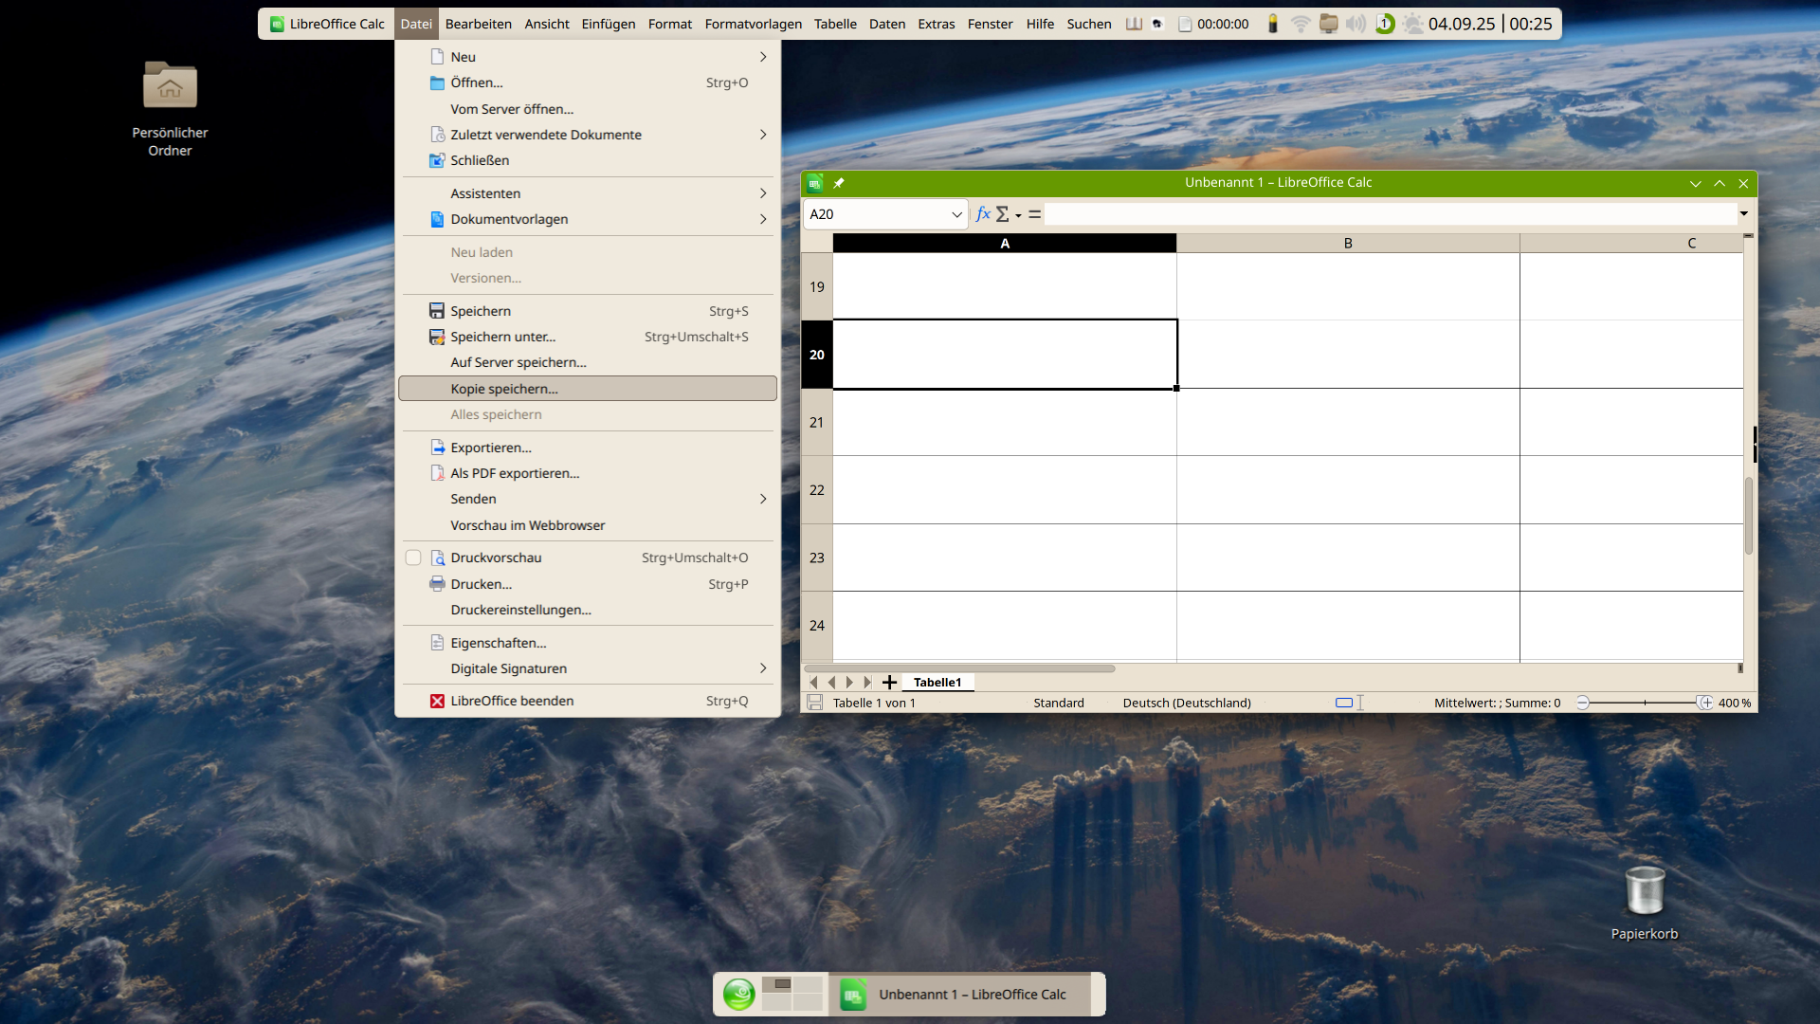The width and height of the screenshot is (1820, 1024).
Task: Click the document save status icon
Action: [814, 703]
